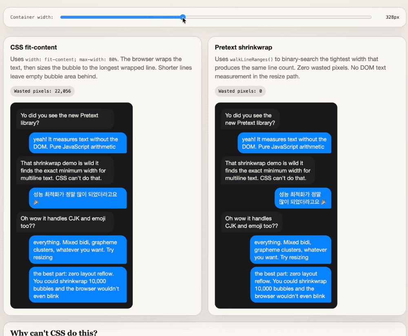This screenshot has height=336, width=408.
Task: Click the "Container width:" label
Action: (x=32, y=17)
